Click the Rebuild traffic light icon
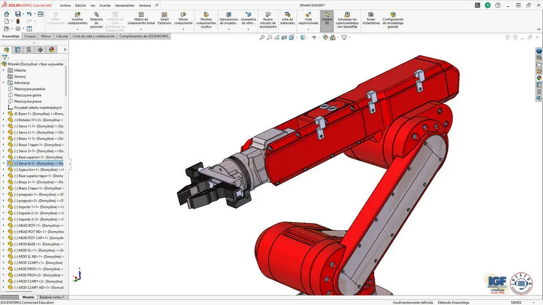Image resolution: width=543 pixels, height=305 pixels. 18,21
